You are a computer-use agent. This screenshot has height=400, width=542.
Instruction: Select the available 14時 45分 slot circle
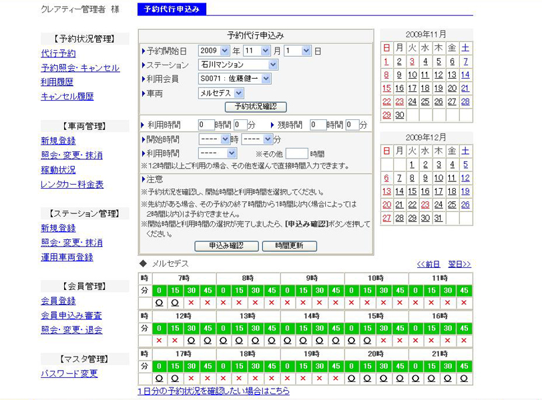335,341
